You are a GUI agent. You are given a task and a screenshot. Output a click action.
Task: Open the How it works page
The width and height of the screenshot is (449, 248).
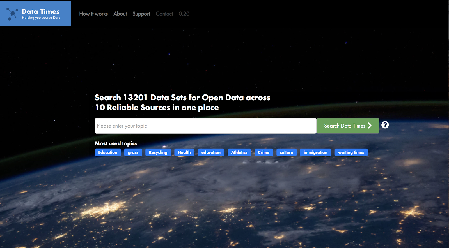click(x=93, y=14)
